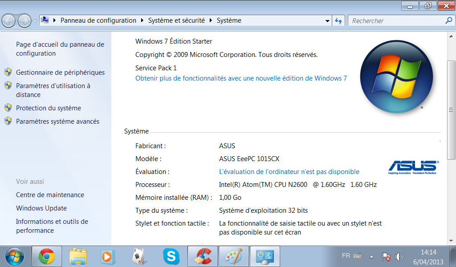Viewport: 456px width, 267px height.
Task: Open Skype from the taskbar
Action: (171, 256)
